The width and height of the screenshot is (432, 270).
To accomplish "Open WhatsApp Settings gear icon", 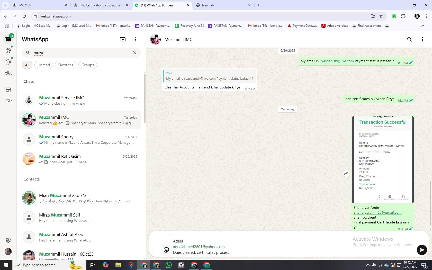I will click(8, 240).
